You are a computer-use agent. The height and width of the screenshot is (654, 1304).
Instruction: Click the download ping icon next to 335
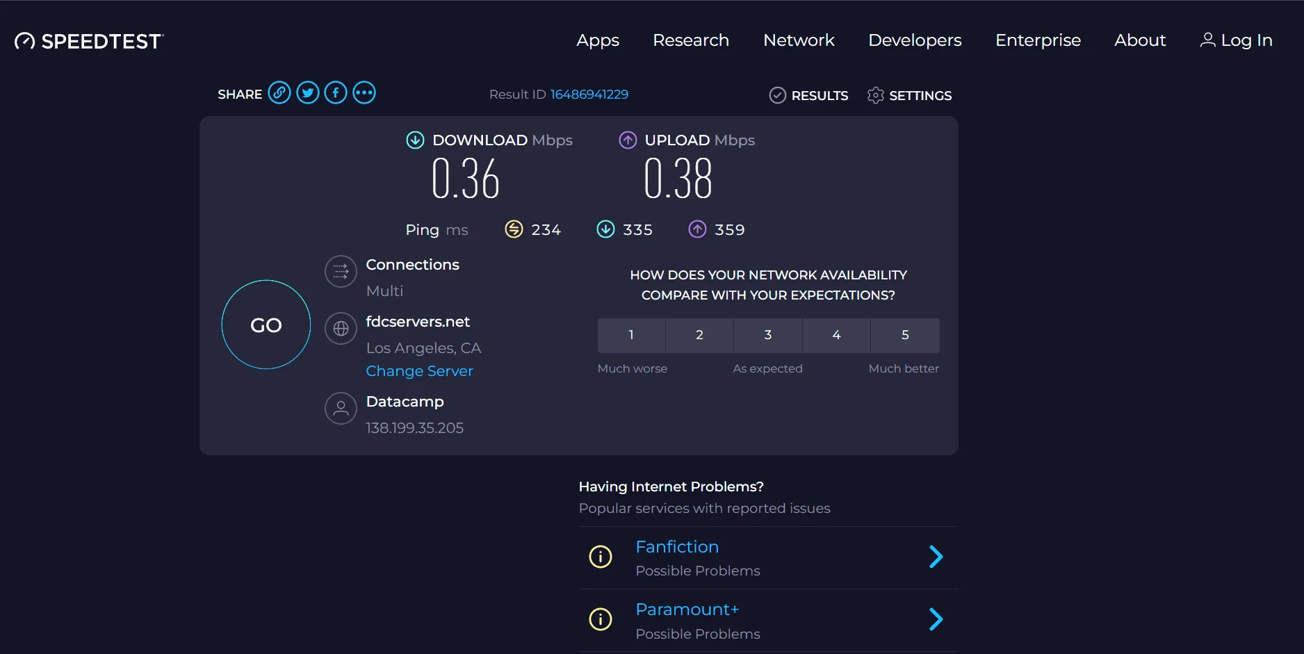click(x=605, y=229)
